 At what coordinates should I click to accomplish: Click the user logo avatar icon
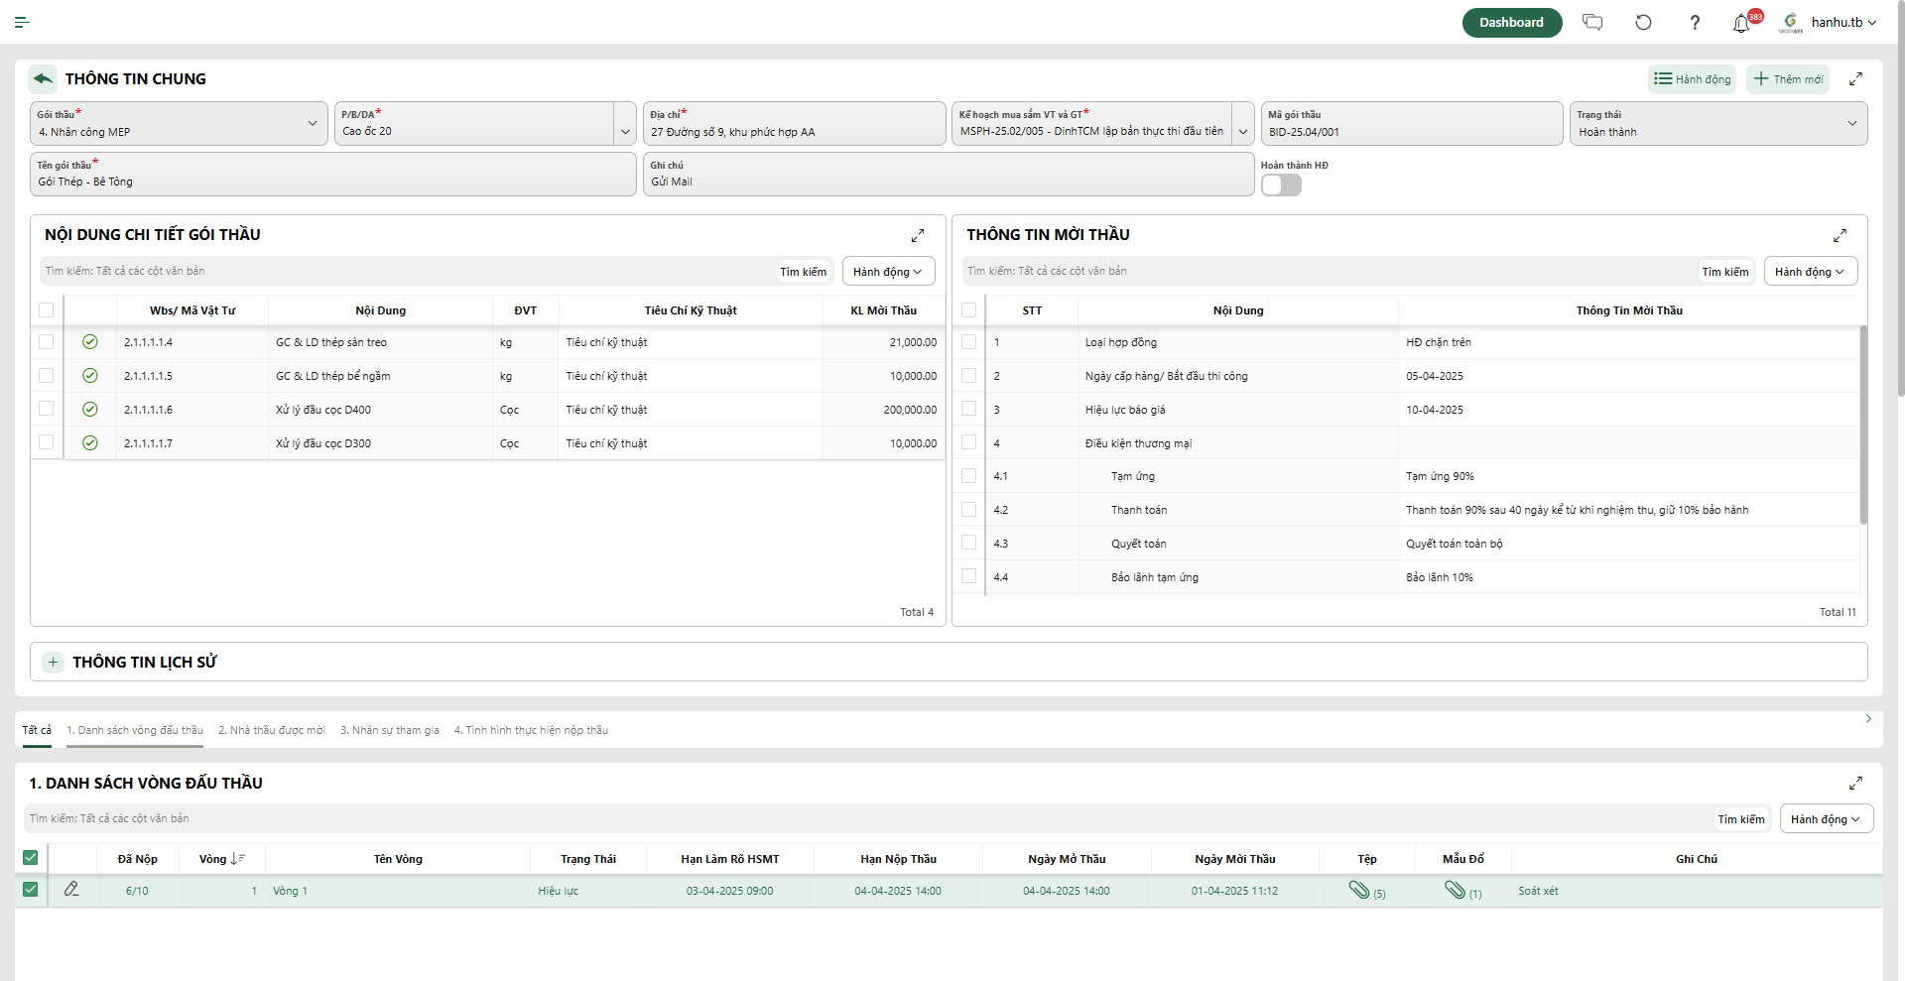(1791, 22)
